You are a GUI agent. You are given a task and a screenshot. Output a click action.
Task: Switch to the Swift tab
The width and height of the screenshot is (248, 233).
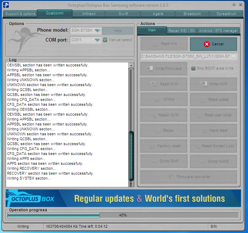click(x=123, y=14)
